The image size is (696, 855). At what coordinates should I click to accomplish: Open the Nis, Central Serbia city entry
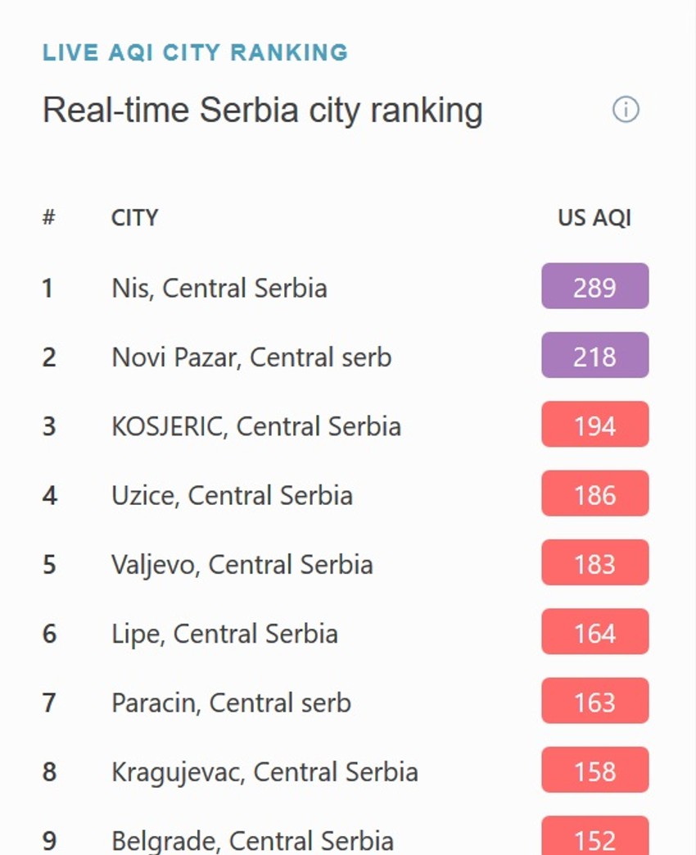[x=219, y=287]
